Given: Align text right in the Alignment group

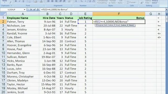Looking at the screenshot, I should (x=56, y=1).
